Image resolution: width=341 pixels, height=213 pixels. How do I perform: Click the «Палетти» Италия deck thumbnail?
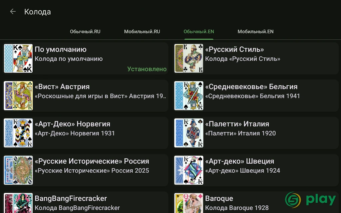coord(189,133)
